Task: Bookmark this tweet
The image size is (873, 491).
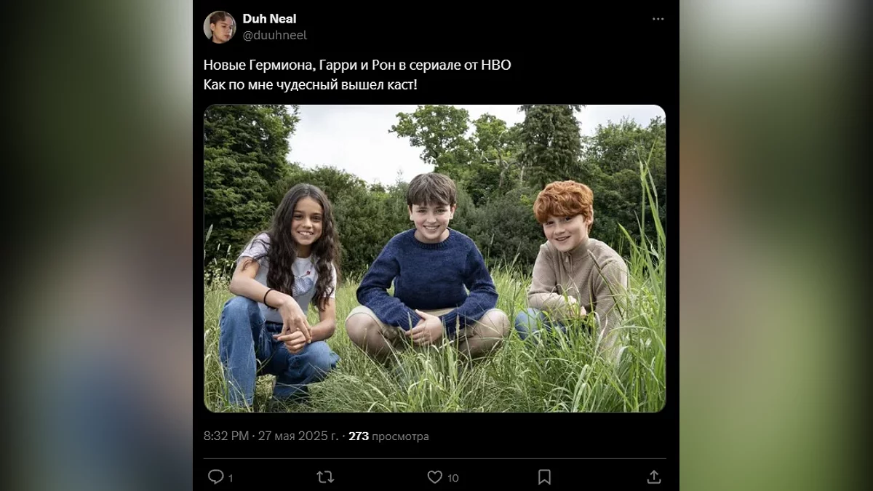Action: coord(544,476)
